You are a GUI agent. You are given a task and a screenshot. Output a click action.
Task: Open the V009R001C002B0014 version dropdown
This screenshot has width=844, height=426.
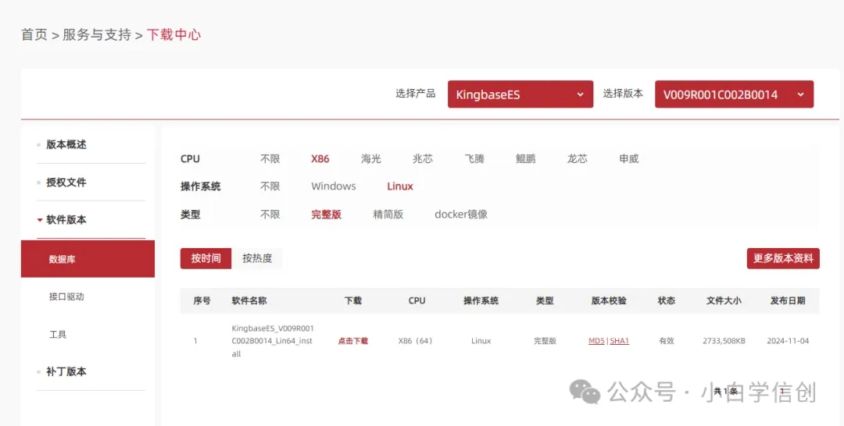(x=734, y=94)
